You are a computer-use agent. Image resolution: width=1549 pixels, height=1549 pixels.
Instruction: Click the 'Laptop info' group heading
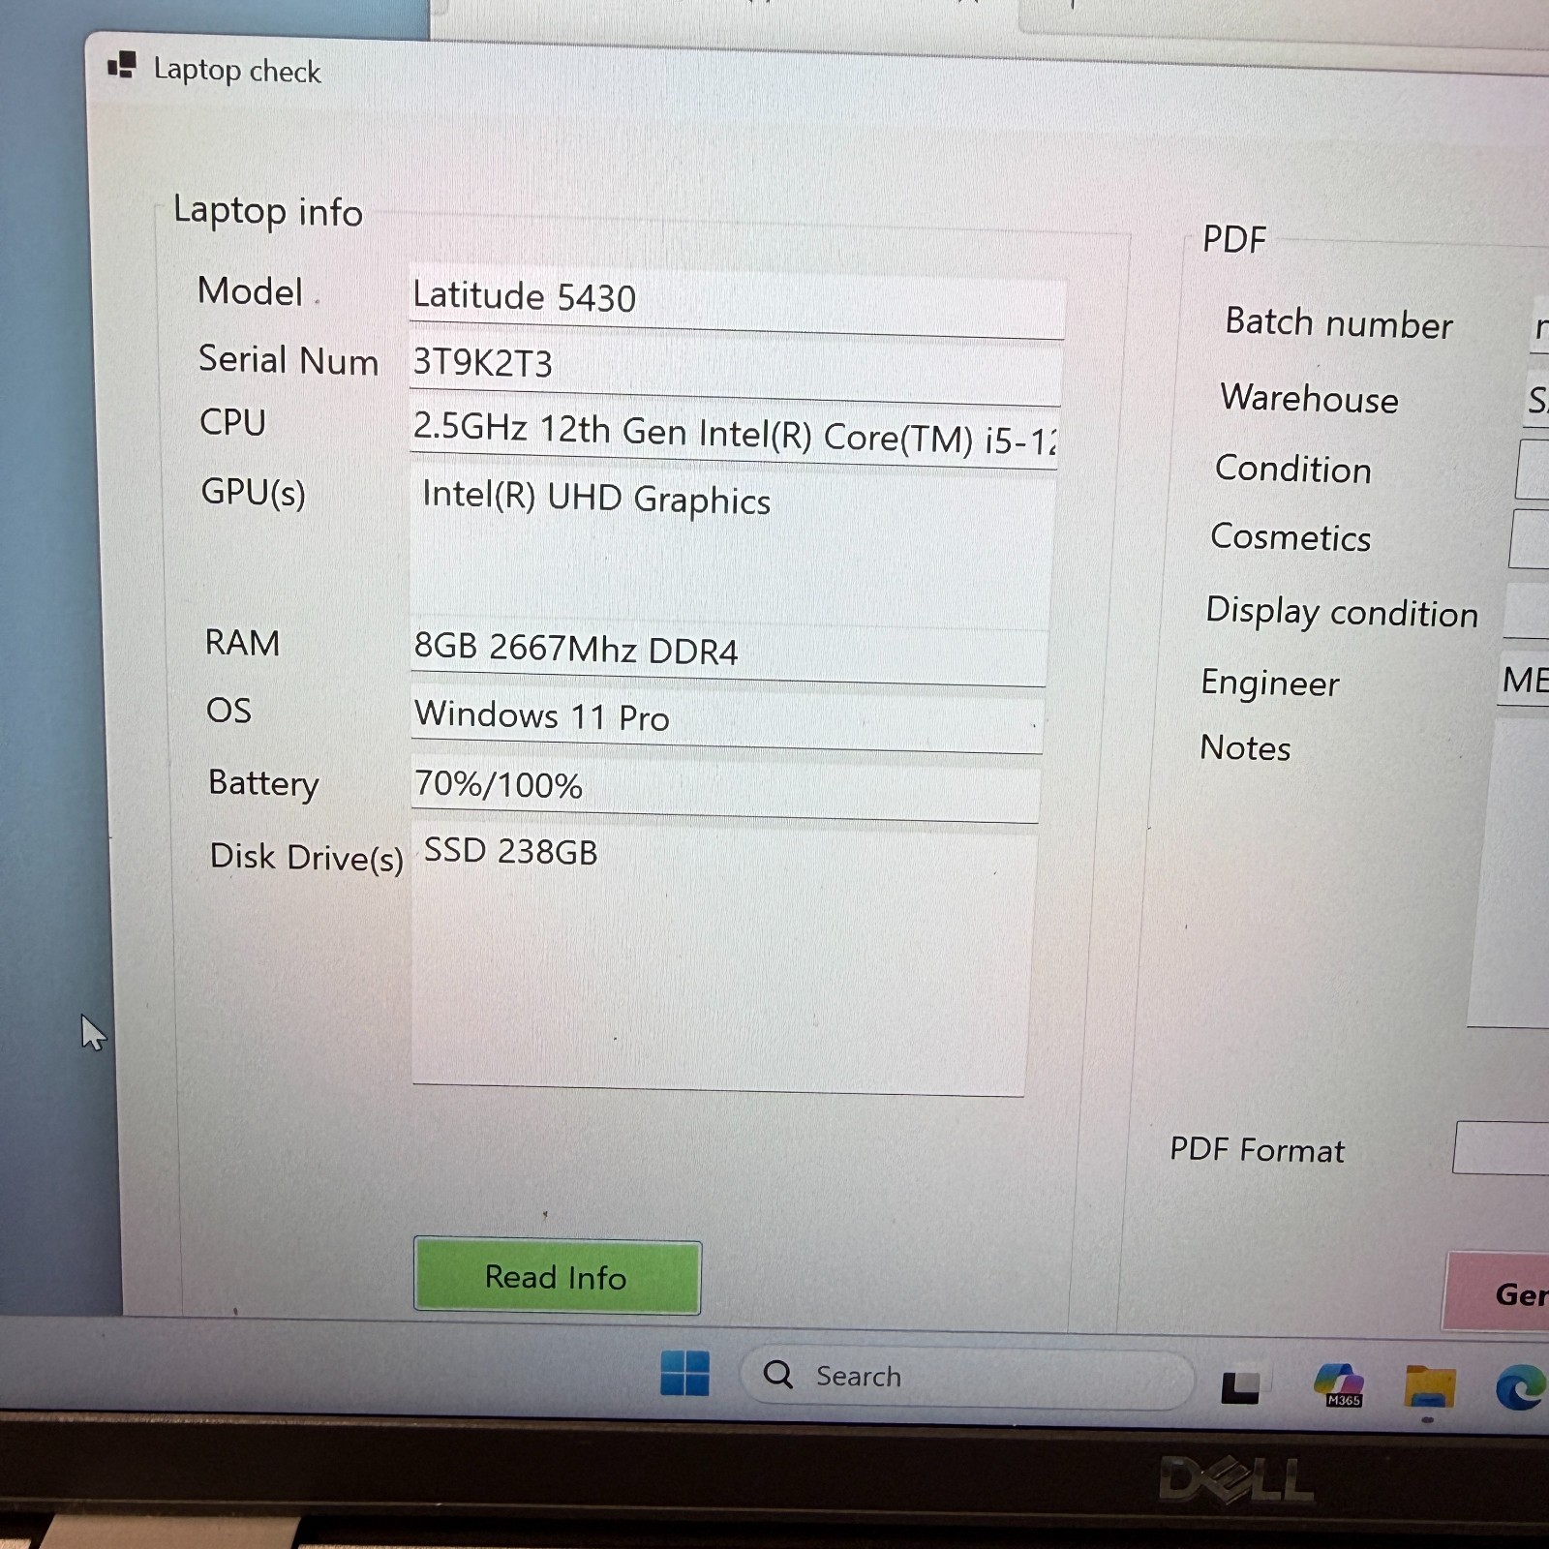(x=267, y=211)
